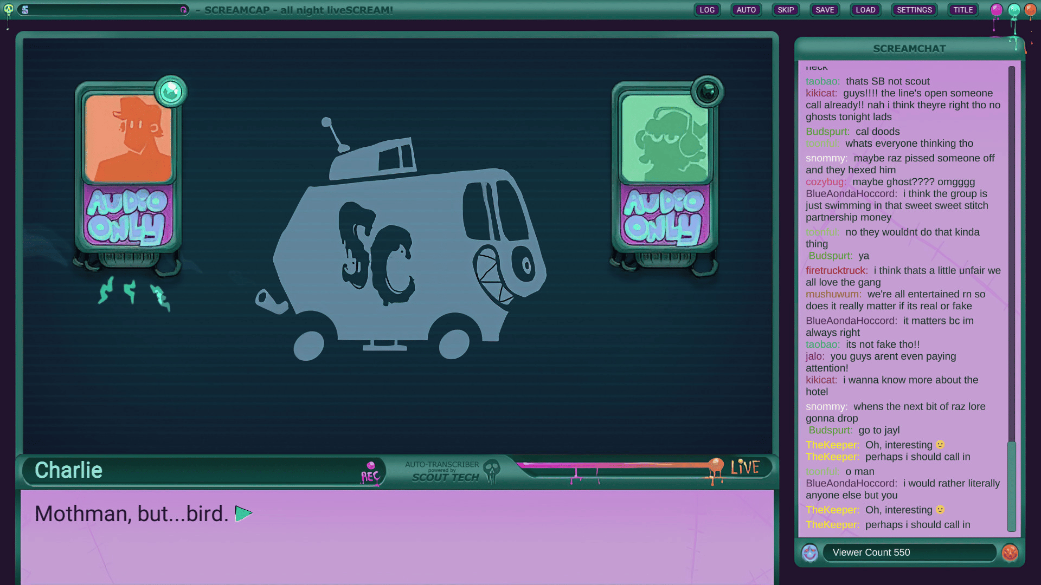Click the LOAD button
The width and height of the screenshot is (1041, 585).
(865, 10)
